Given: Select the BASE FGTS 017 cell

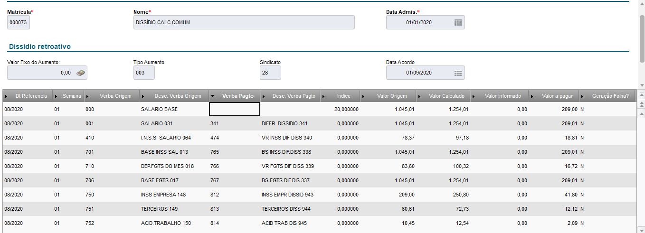Looking at the screenshot, I should [x=174, y=180].
